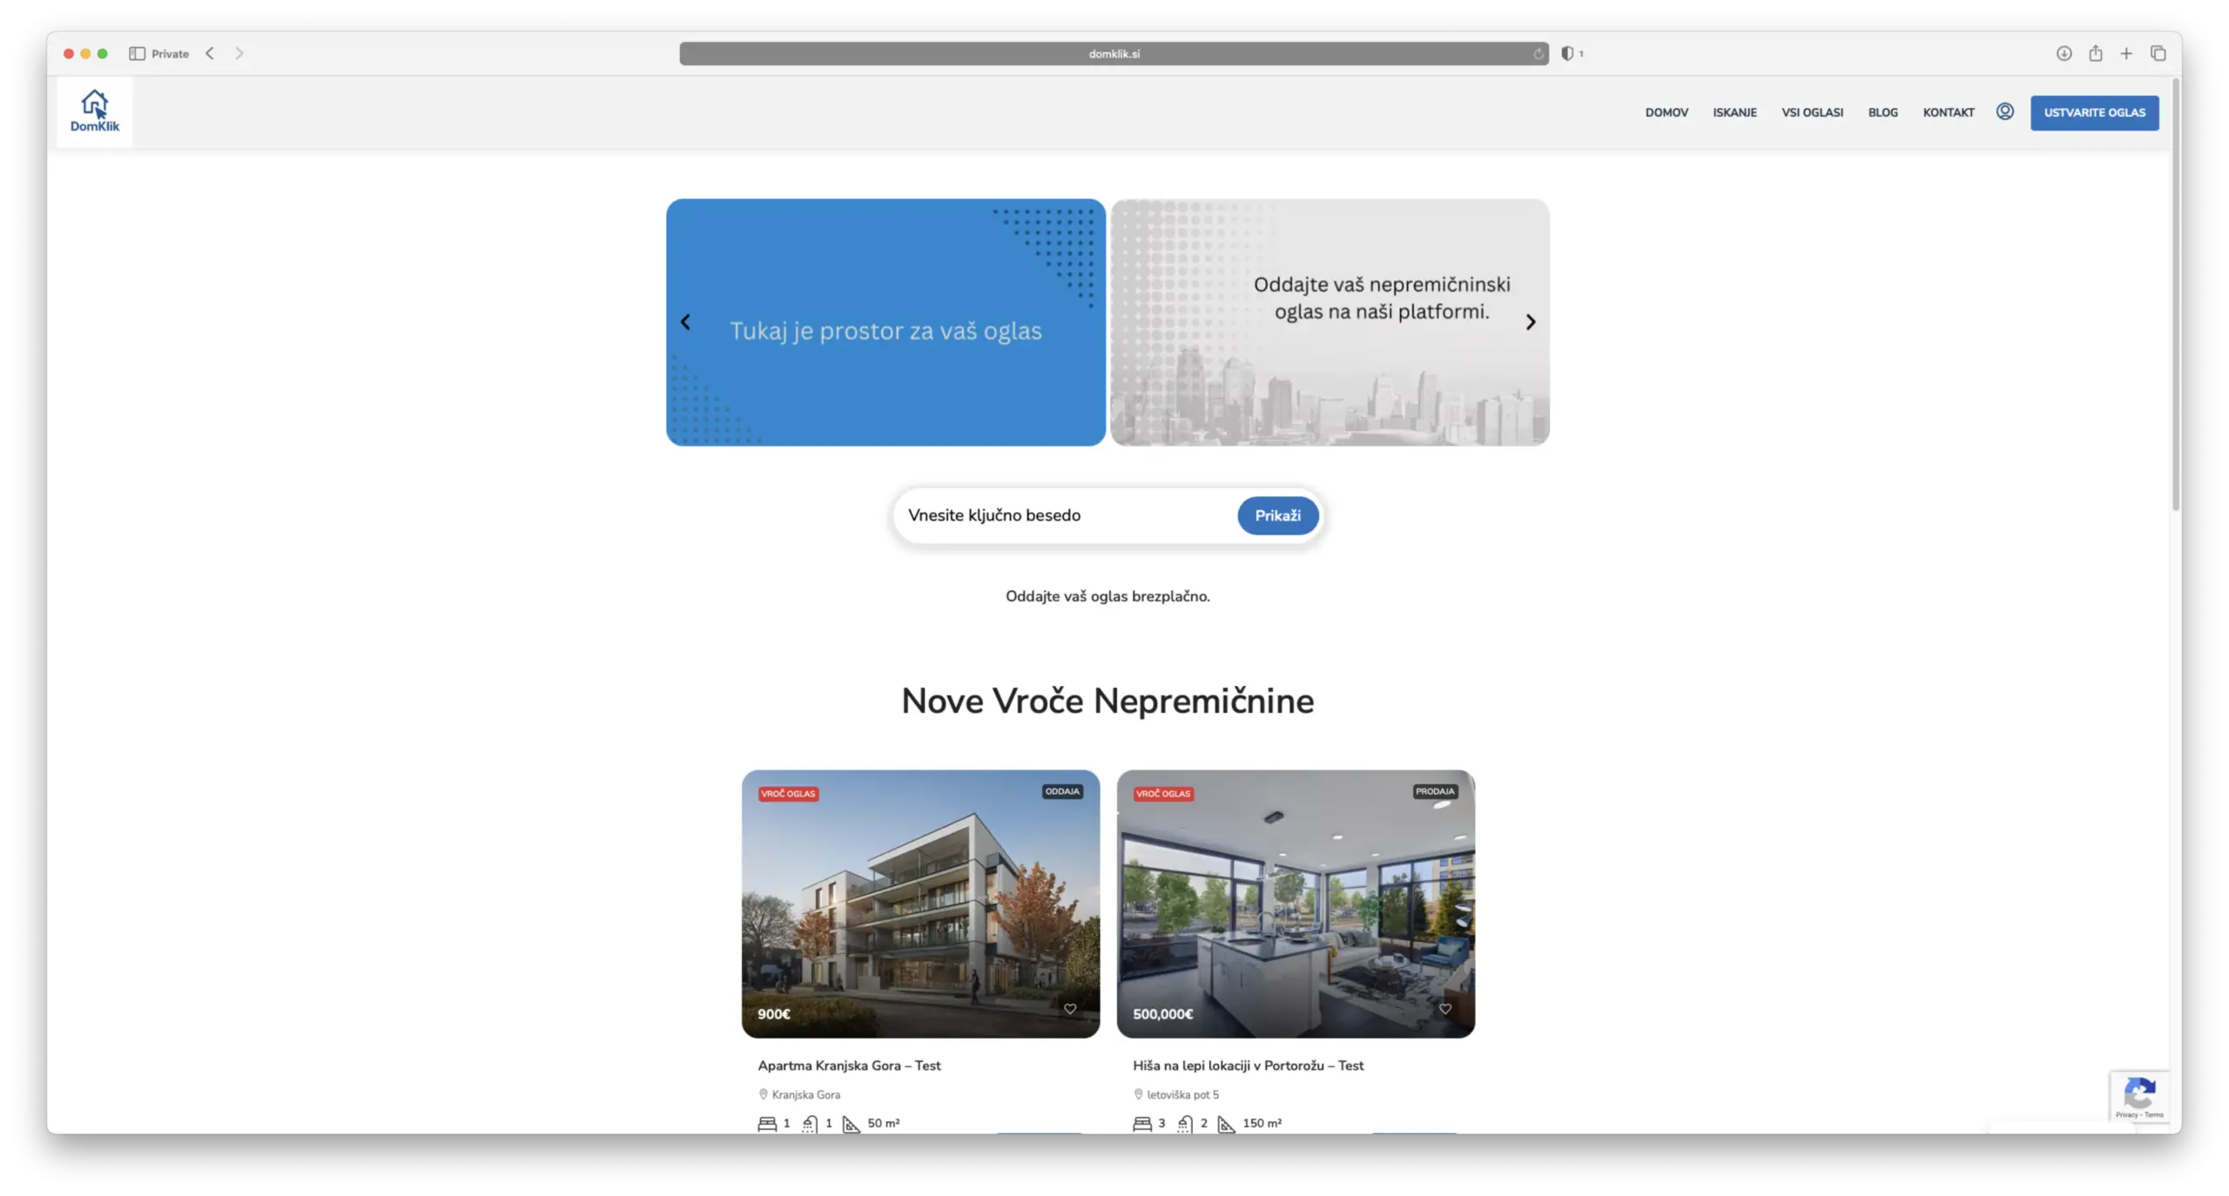
Task: Open a new tab
Action: [x=2126, y=53]
